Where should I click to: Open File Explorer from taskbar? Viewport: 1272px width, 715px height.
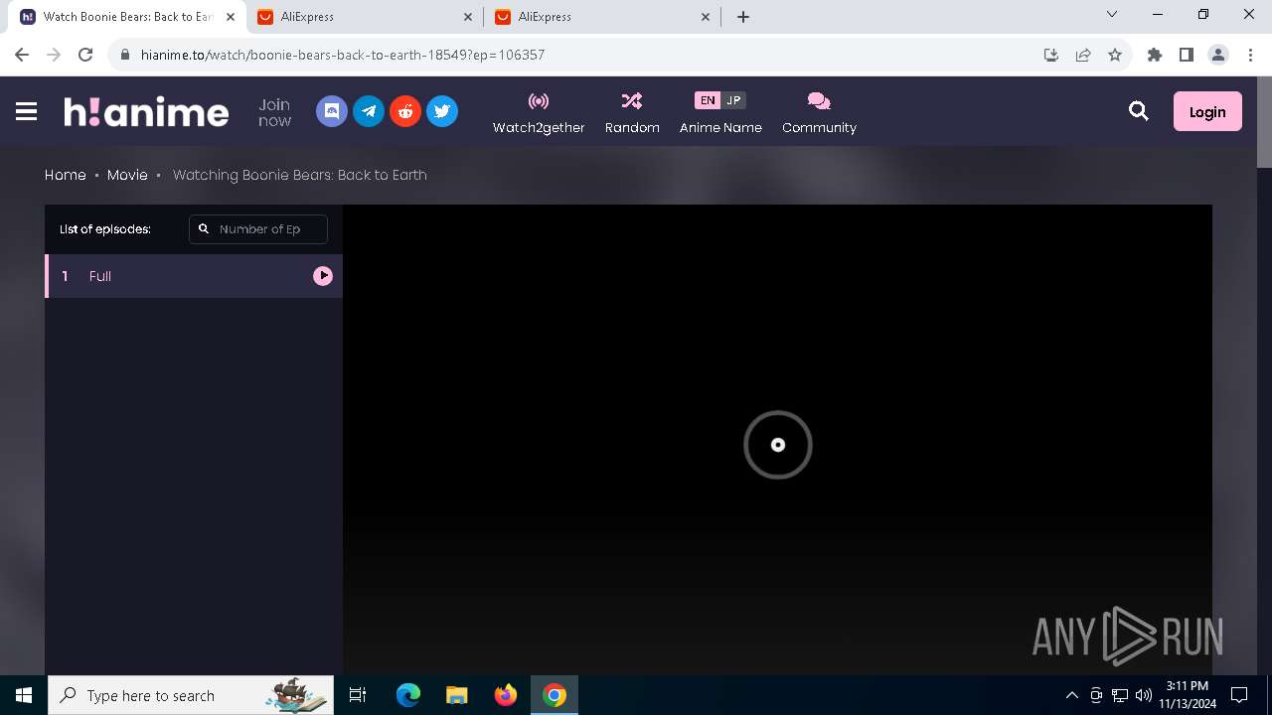coord(457,695)
